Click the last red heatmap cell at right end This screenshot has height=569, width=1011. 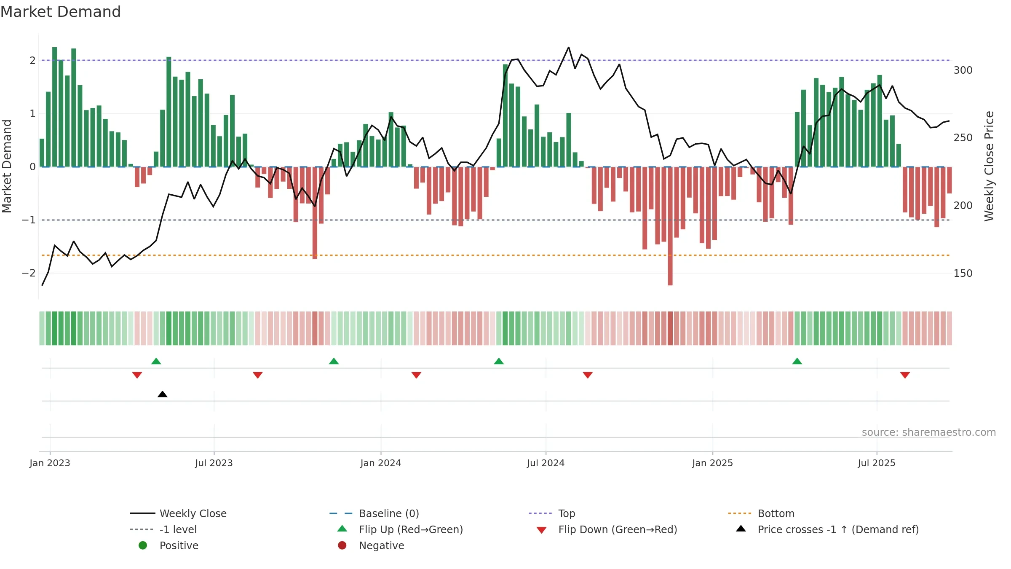tap(949, 328)
